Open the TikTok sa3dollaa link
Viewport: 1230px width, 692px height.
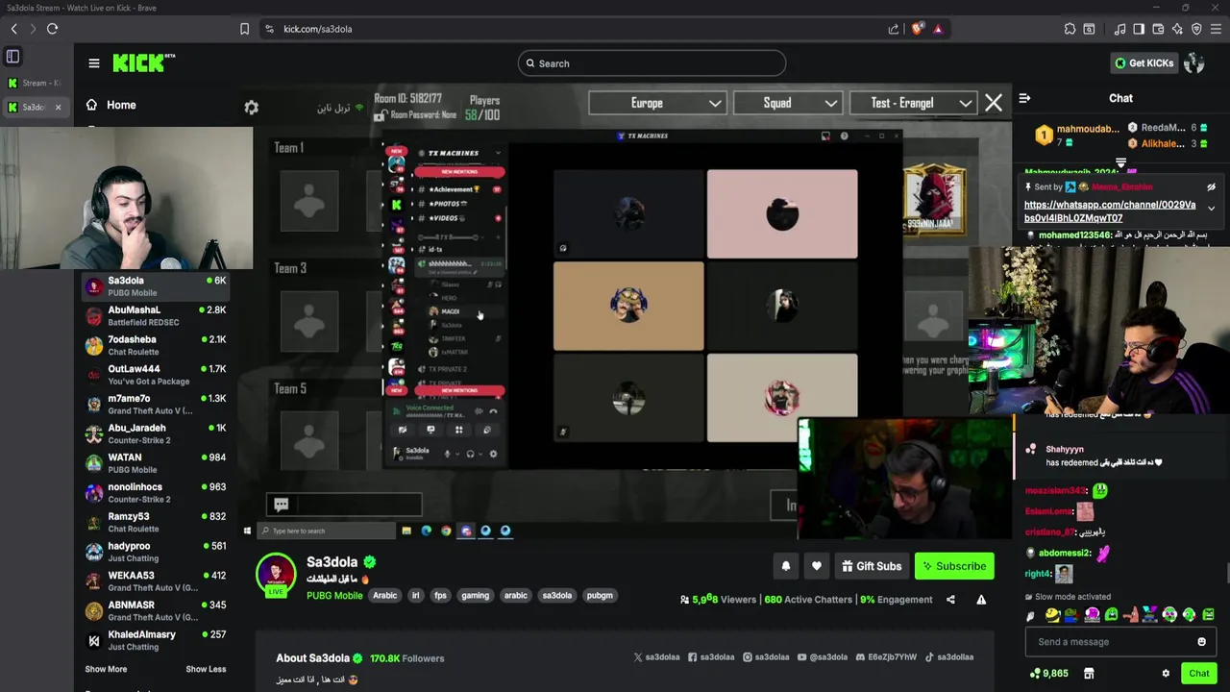[949, 657]
